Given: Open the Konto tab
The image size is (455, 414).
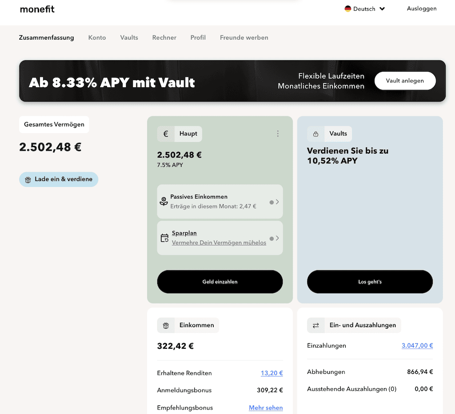Looking at the screenshot, I should coord(97,37).
